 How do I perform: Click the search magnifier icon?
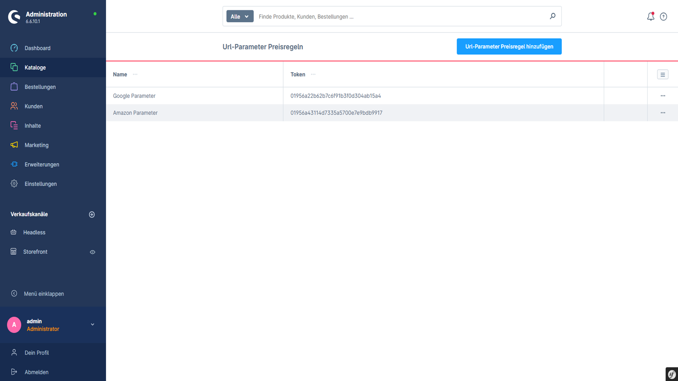click(x=553, y=16)
